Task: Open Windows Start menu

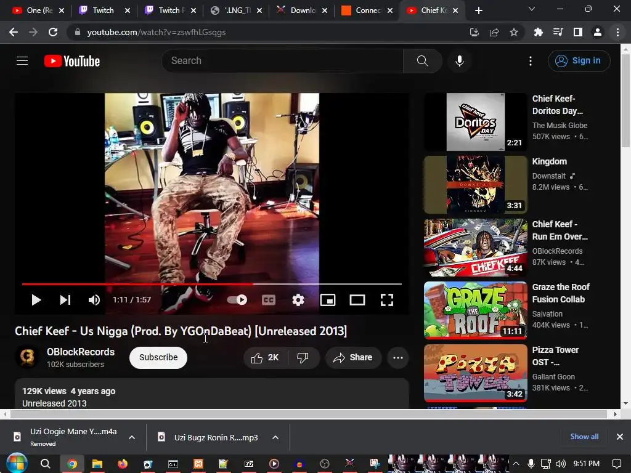Action: tap(16, 463)
